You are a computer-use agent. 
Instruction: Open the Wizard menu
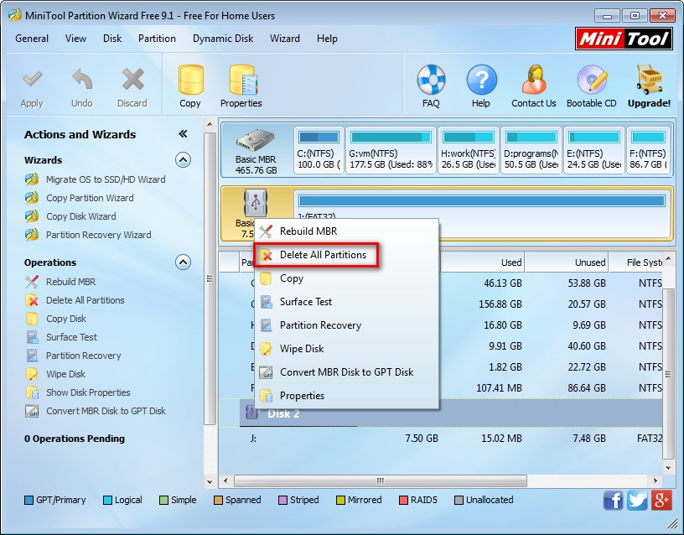coord(284,39)
